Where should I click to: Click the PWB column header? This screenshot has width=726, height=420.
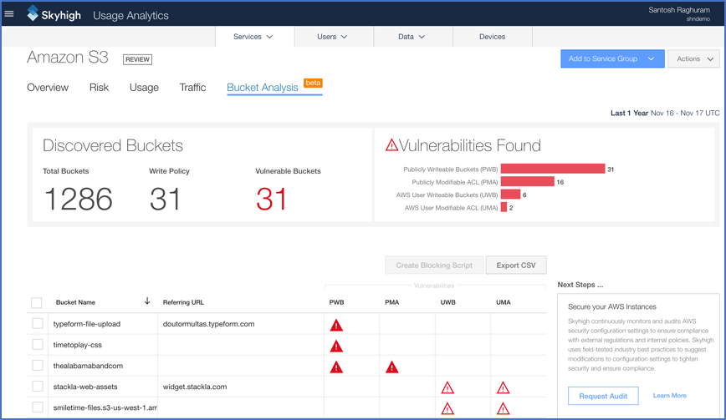coord(336,302)
